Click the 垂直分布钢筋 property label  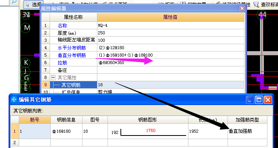point(72,55)
